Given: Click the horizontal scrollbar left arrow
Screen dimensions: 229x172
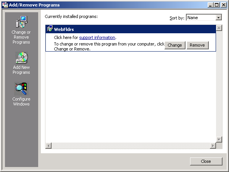Looking at the screenshot, I should pos(48,146).
